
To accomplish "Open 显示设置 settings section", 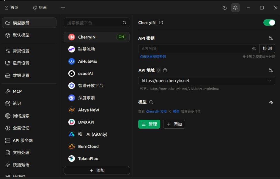I will [29, 63].
